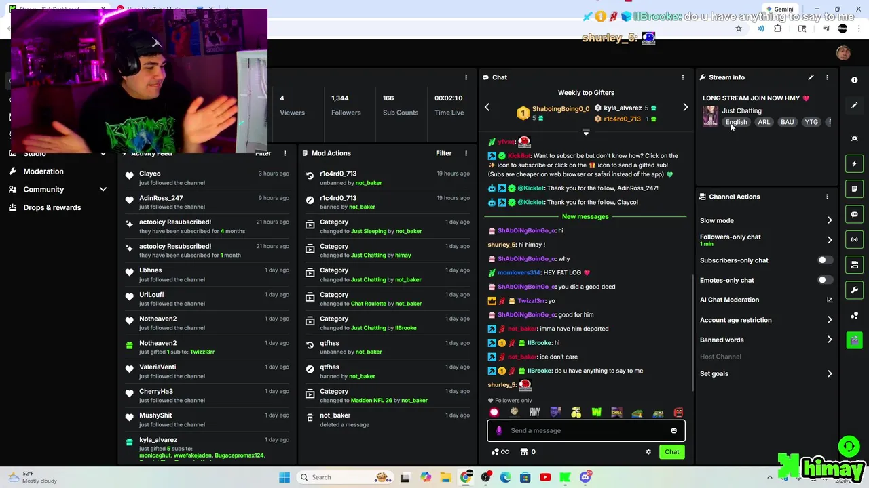This screenshot has height=488, width=869.
Task: Open Moderation in left sidebar
Action: pyautogui.click(x=43, y=171)
